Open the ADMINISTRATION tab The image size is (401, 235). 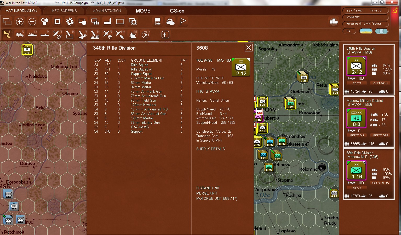point(107,11)
